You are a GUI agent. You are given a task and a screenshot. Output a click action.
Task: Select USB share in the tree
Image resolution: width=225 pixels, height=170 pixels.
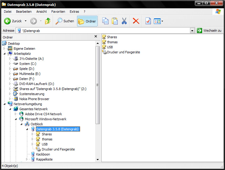tap(45, 144)
